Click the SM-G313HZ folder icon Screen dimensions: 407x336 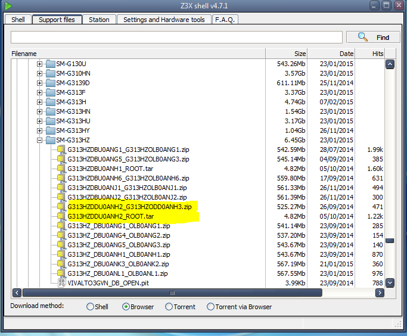tap(51, 140)
